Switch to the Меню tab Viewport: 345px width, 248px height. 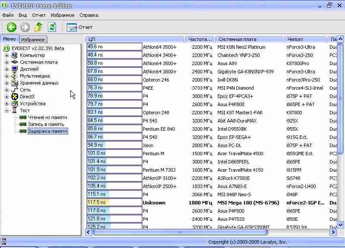click(x=9, y=39)
